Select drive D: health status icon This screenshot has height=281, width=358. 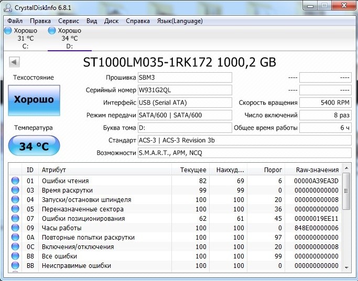point(52,31)
